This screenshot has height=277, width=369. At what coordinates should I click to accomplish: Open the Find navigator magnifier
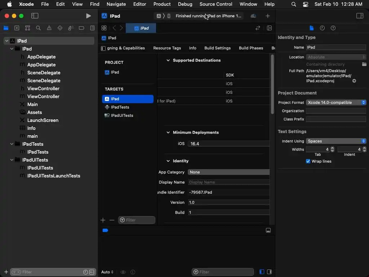(38, 28)
